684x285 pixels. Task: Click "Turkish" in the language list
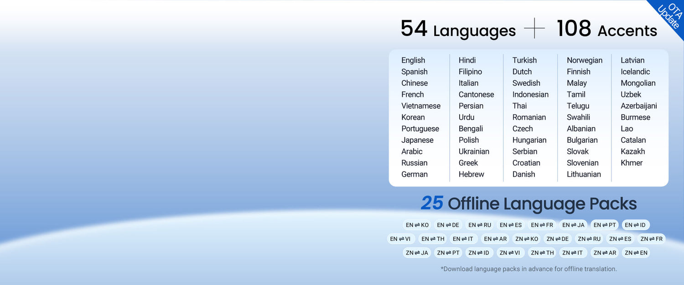524,60
